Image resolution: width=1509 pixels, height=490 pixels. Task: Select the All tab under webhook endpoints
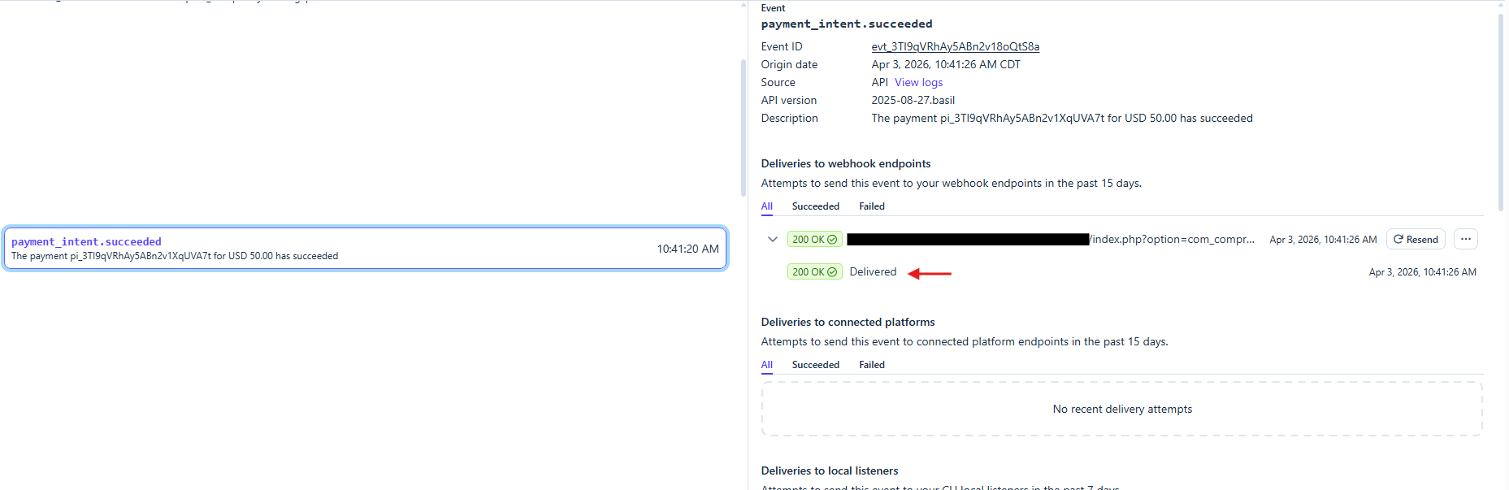tap(766, 206)
